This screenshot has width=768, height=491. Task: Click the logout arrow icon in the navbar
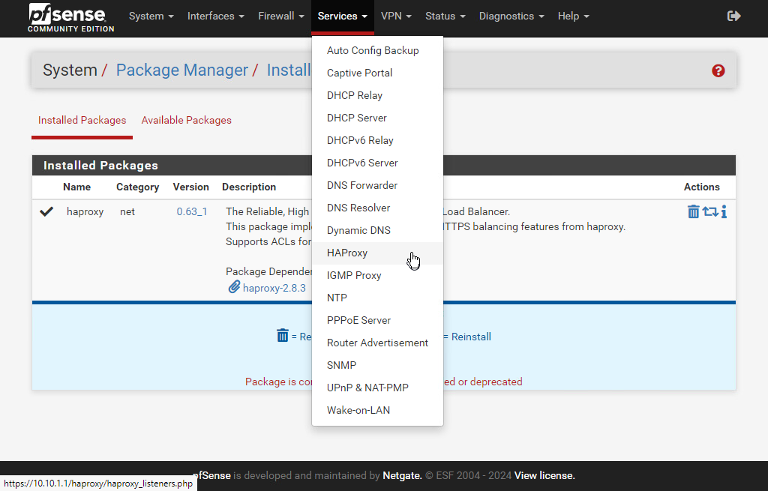pyautogui.click(x=733, y=16)
